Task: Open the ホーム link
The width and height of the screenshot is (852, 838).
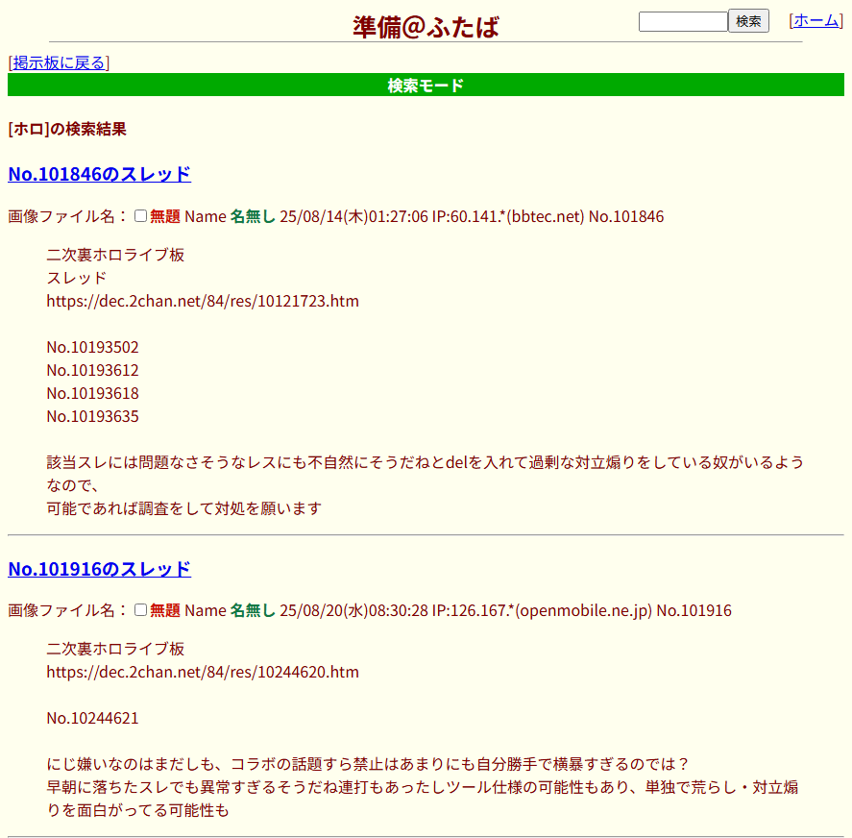Action: coord(815,20)
